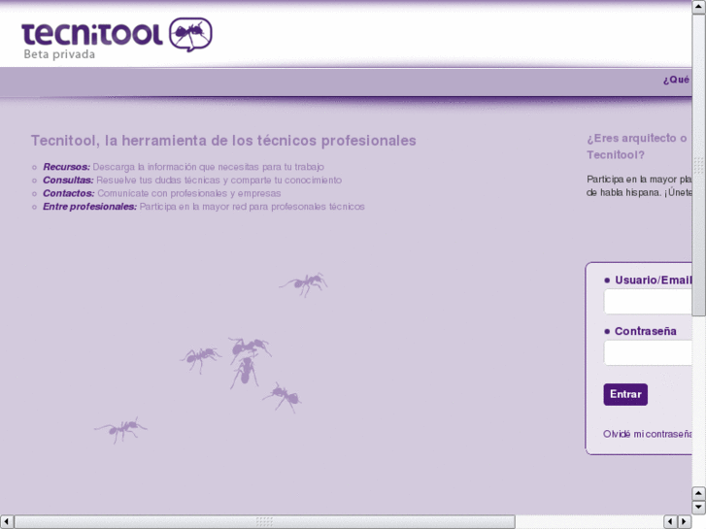This screenshot has height=529, width=706.
Task: Focus the Usuario/Email input field
Action: (x=648, y=301)
